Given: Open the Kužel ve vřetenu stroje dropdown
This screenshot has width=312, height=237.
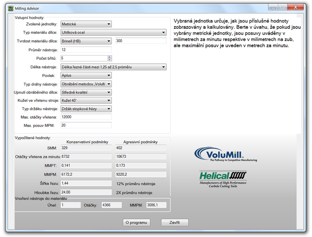Looking at the screenshot, I should click(x=86, y=101).
